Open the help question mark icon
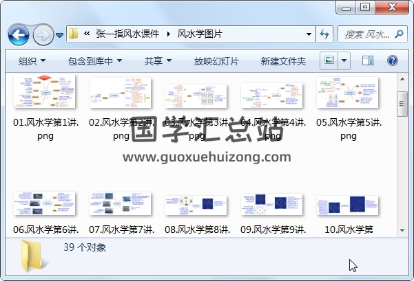Screen dimensions: 414x281 [393, 60]
